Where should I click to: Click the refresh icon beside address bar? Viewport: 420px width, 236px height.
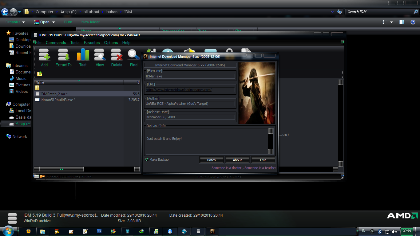[x=339, y=12]
